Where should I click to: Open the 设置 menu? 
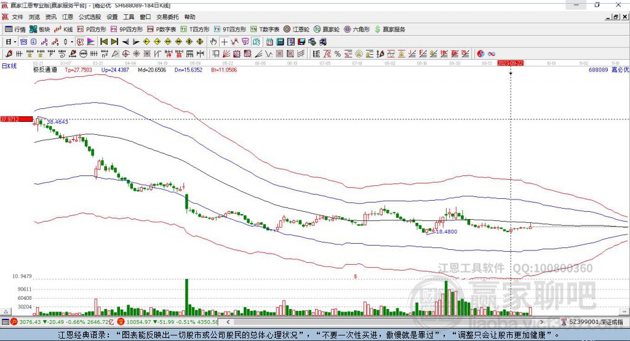(x=112, y=17)
